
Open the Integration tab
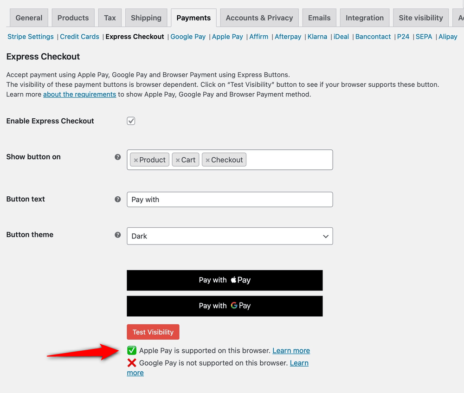(365, 18)
